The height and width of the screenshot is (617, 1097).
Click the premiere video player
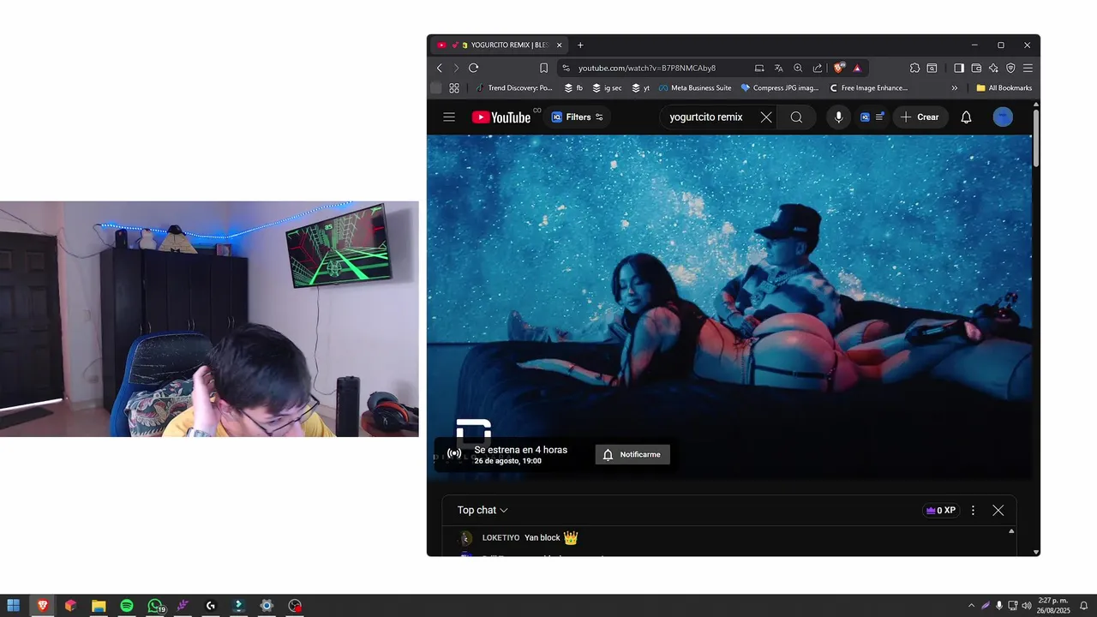(x=729, y=308)
